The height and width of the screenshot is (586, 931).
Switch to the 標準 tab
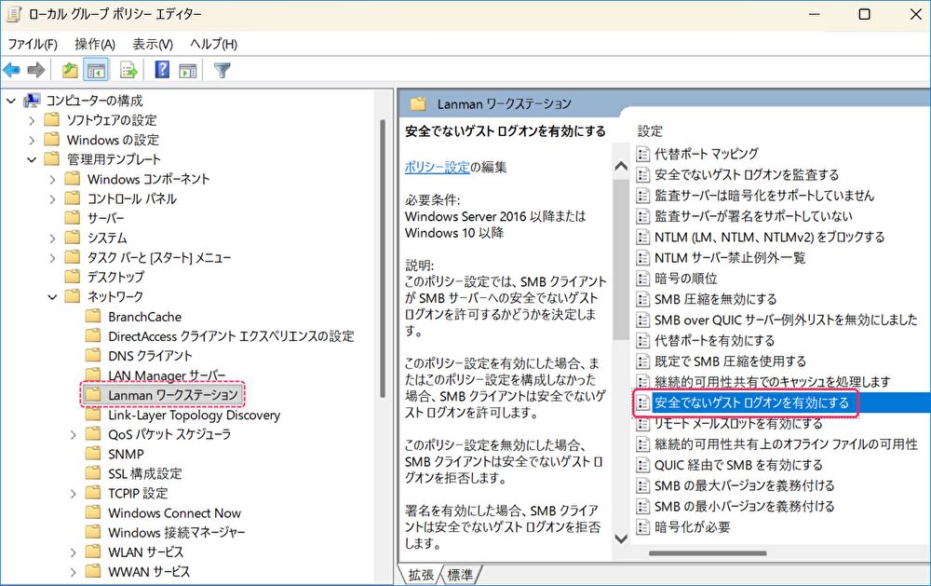click(460, 575)
